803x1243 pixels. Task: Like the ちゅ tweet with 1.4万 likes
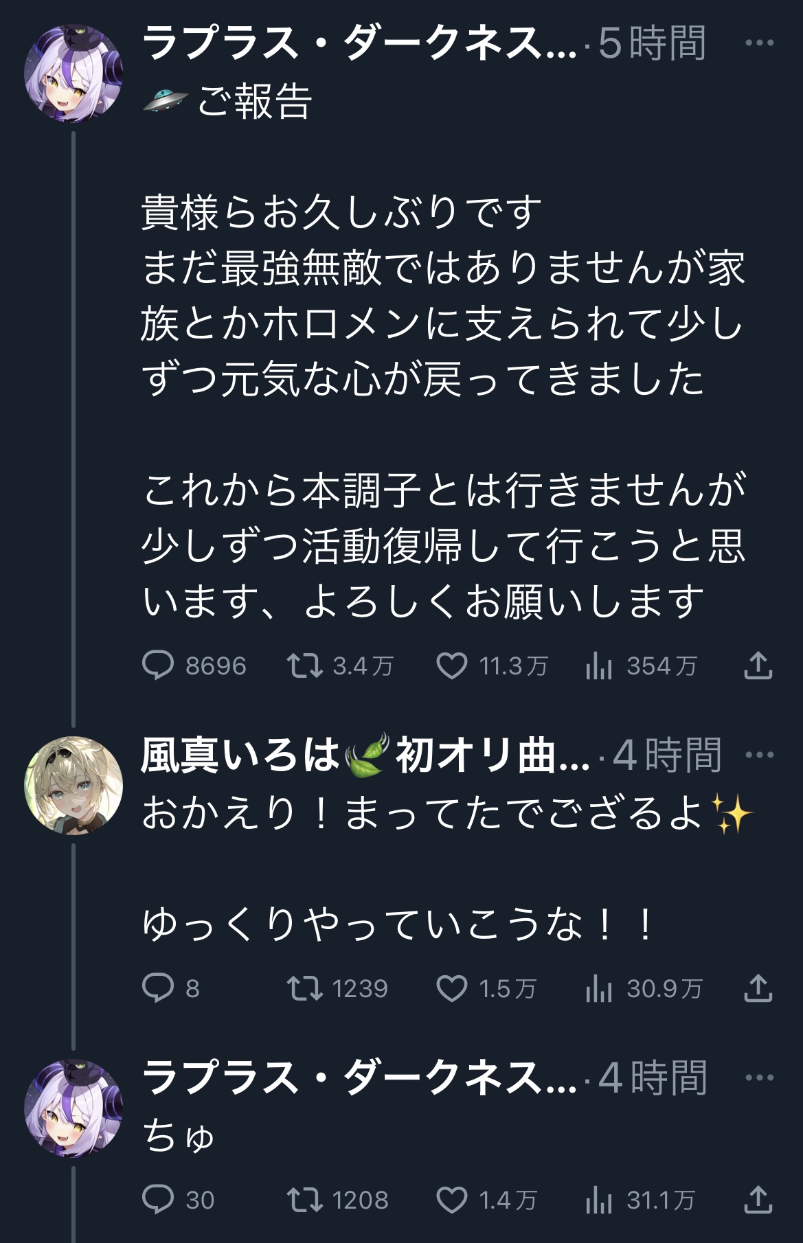point(452,1200)
